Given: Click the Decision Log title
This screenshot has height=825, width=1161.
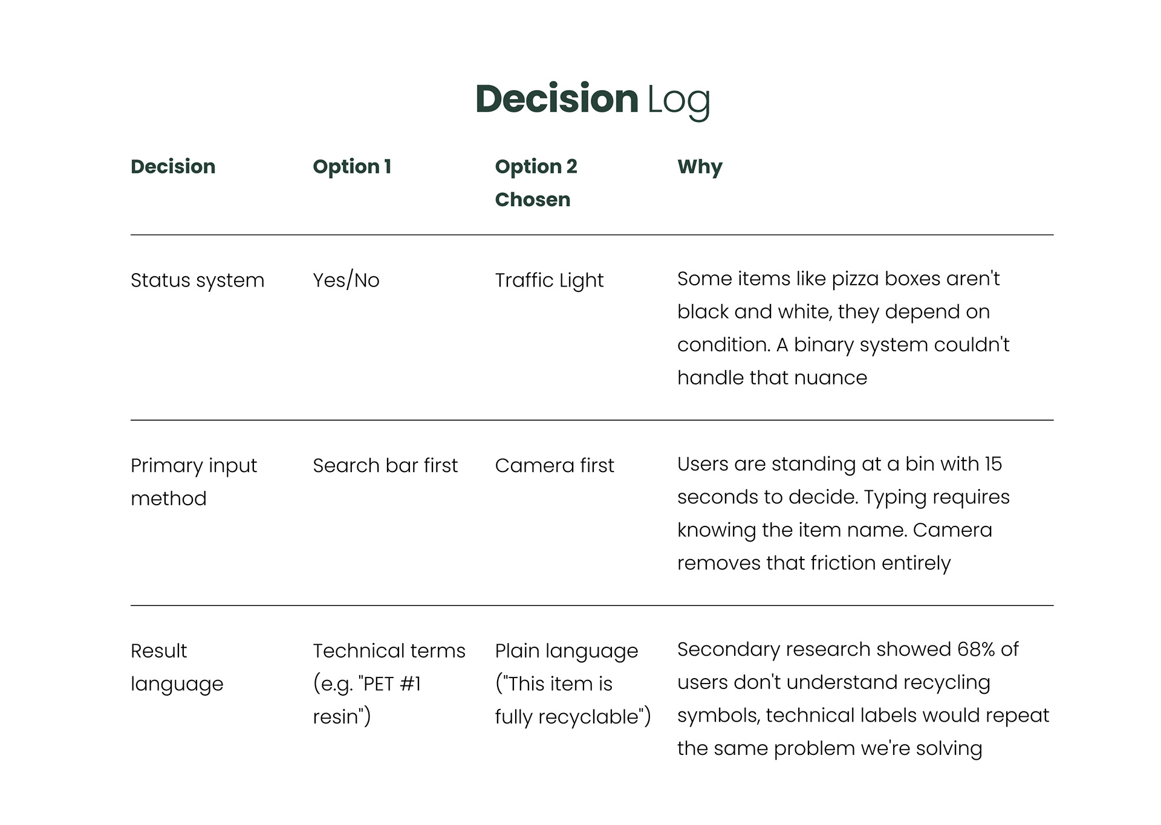Looking at the screenshot, I should (x=592, y=99).
